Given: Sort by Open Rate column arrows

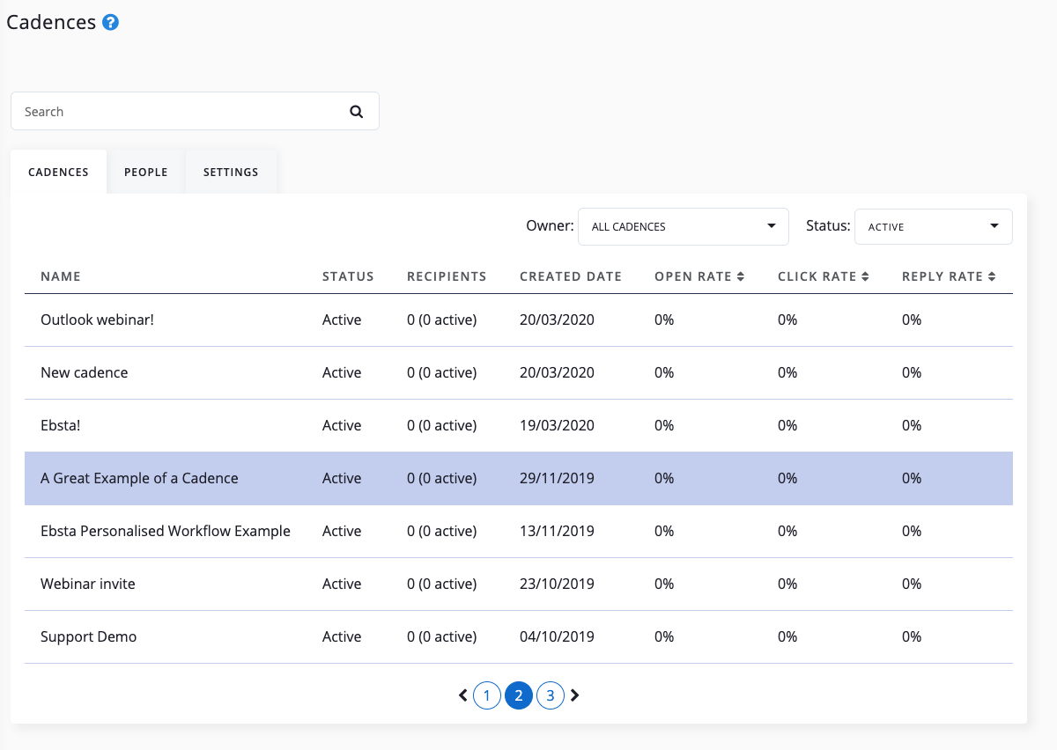Looking at the screenshot, I should point(741,276).
